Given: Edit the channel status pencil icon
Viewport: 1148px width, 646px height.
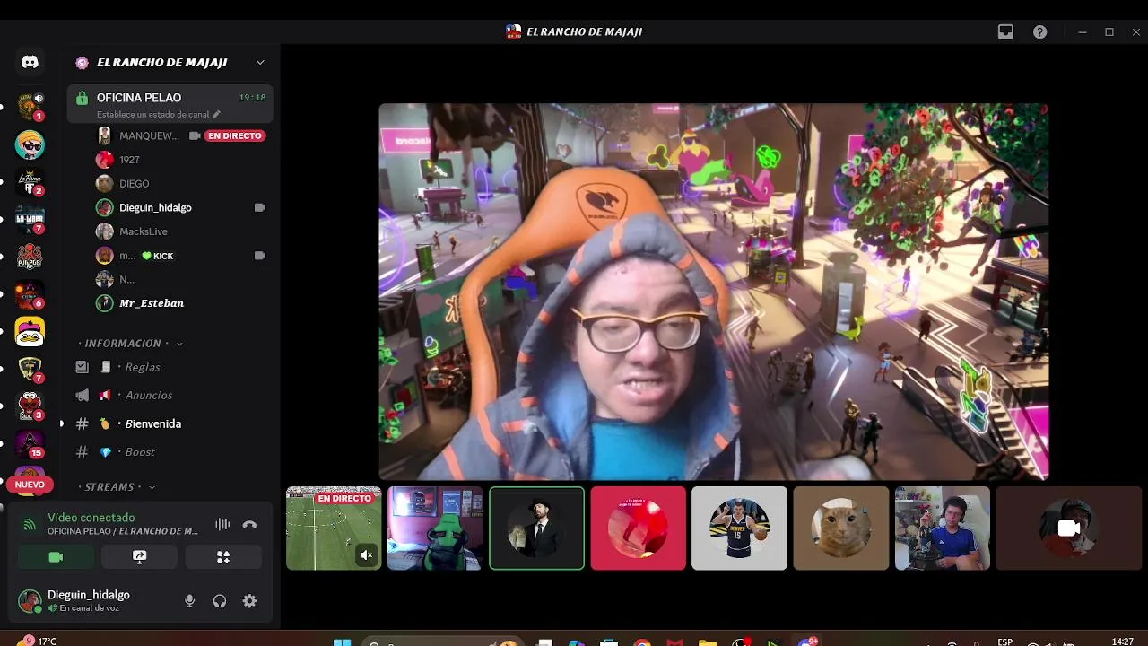Looking at the screenshot, I should click(216, 115).
